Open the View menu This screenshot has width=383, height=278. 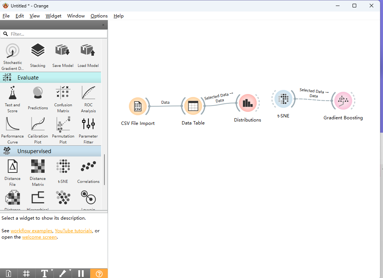[x=35, y=16]
